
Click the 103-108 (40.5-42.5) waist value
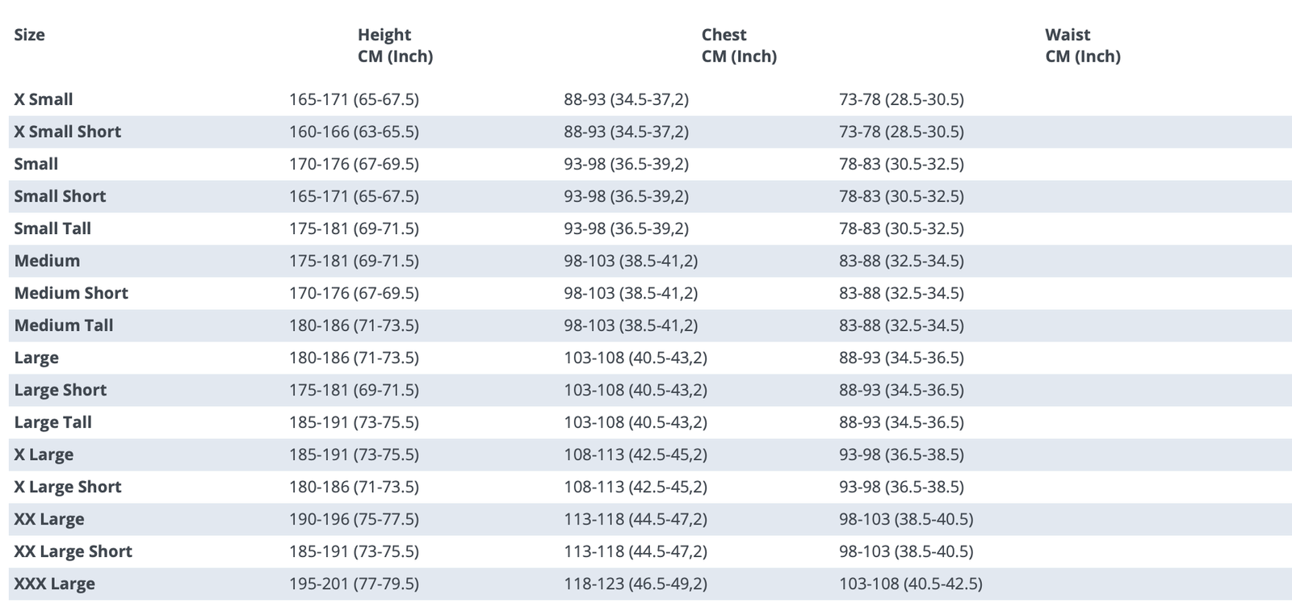910,584
